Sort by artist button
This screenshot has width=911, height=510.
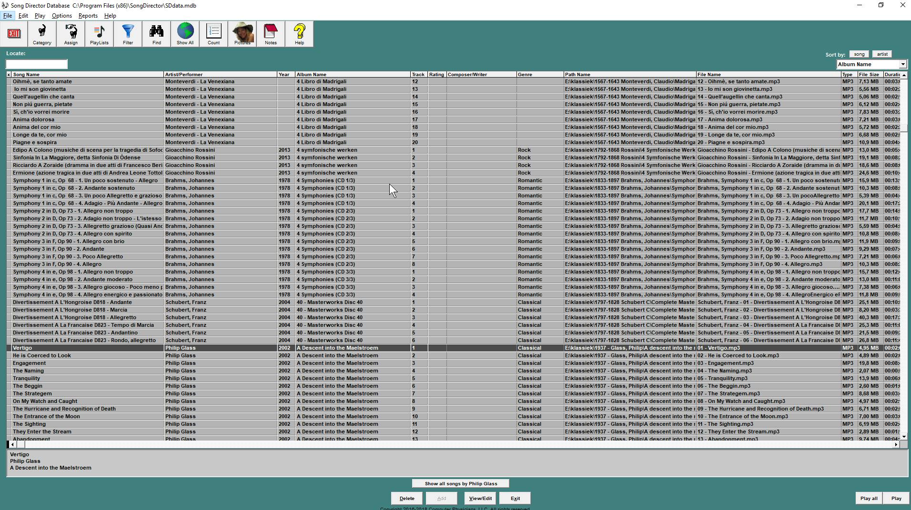coord(882,54)
